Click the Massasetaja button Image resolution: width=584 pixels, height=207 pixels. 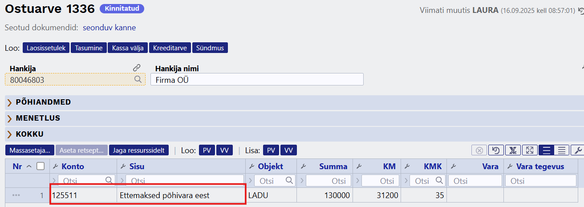[x=30, y=150]
